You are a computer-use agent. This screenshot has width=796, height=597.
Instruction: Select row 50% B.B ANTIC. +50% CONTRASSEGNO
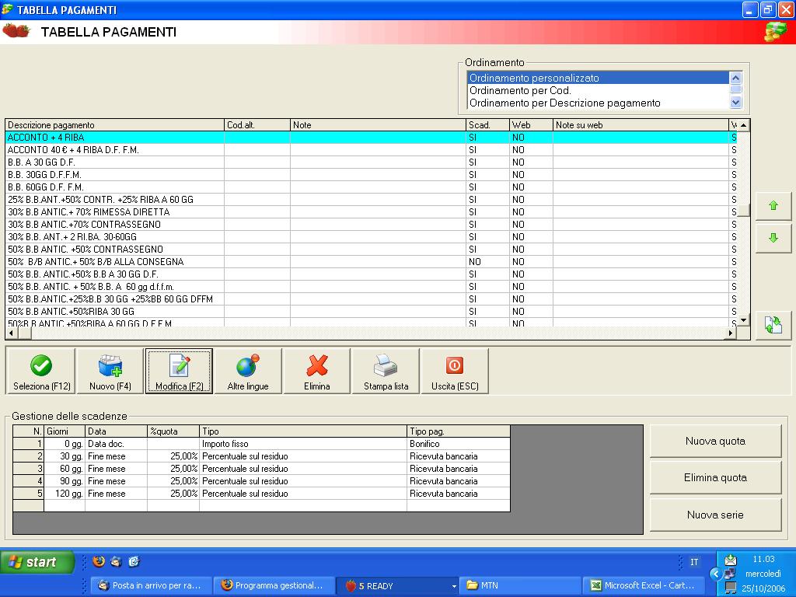371,250
